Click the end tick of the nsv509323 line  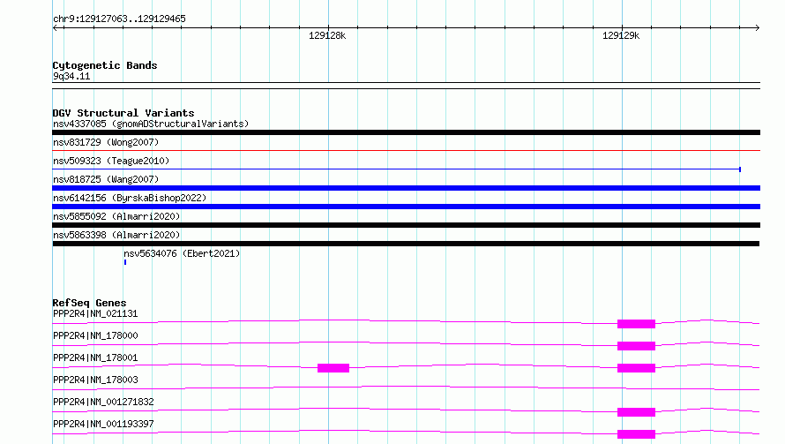tap(740, 169)
